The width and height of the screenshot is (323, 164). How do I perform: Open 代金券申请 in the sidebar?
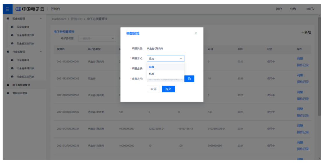click(x=23, y=60)
